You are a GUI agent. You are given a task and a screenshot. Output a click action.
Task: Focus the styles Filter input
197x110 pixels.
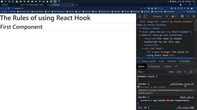[x=151, y=72]
